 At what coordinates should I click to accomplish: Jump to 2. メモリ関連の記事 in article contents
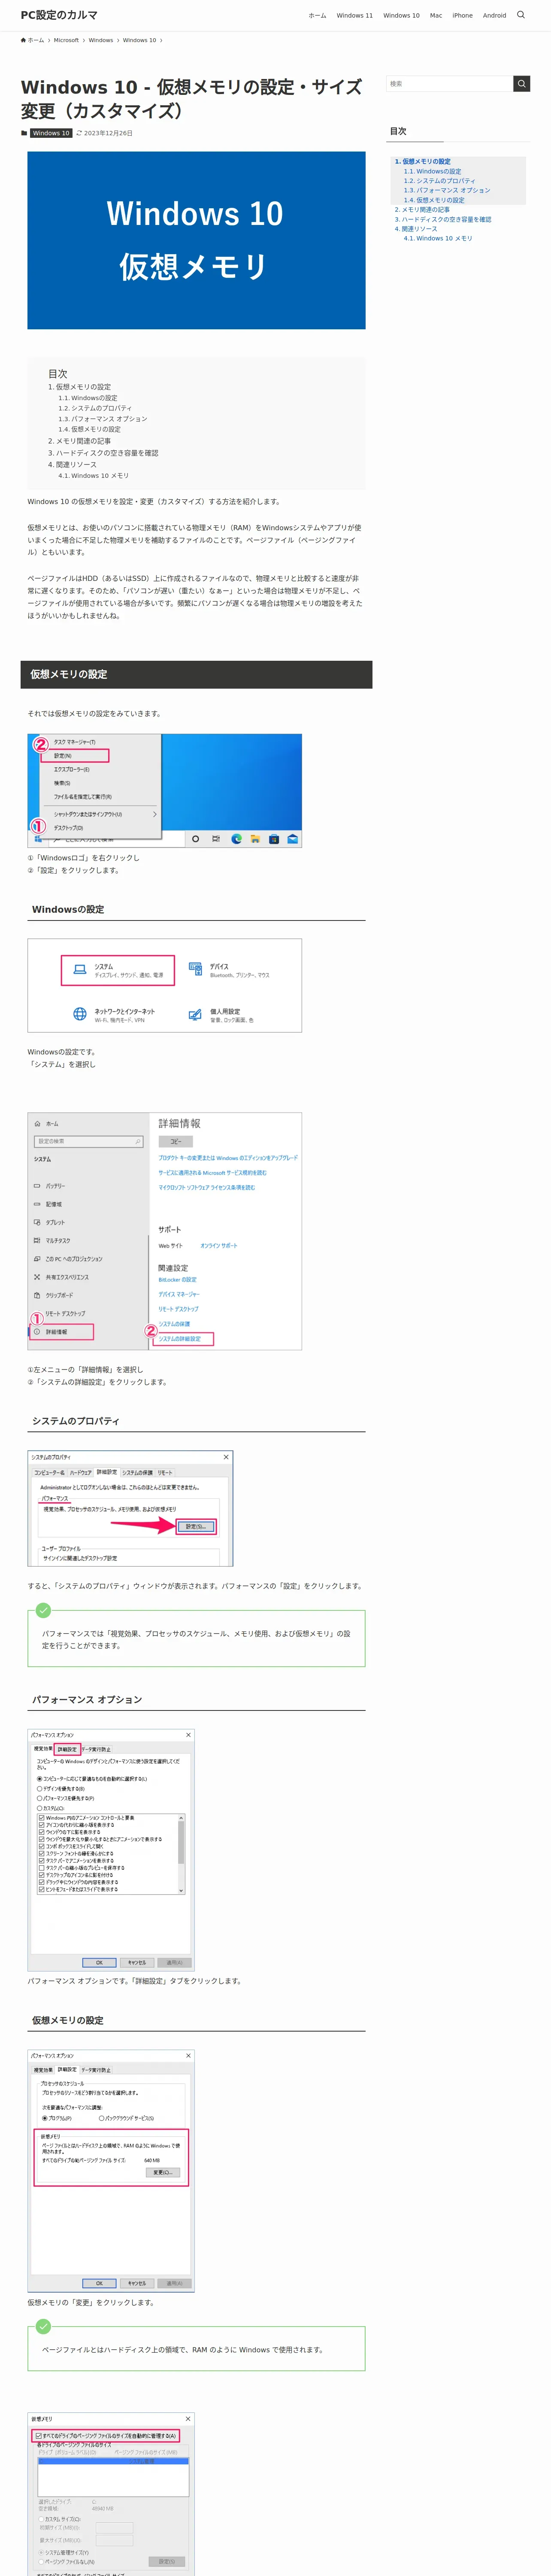click(x=80, y=441)
